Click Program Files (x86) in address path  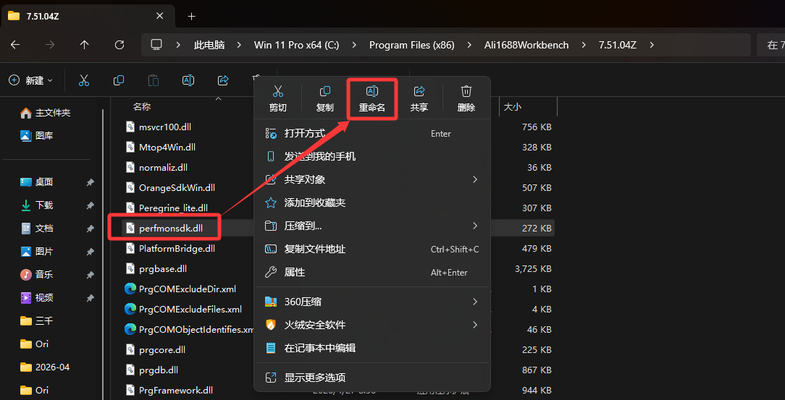(411, 45)
